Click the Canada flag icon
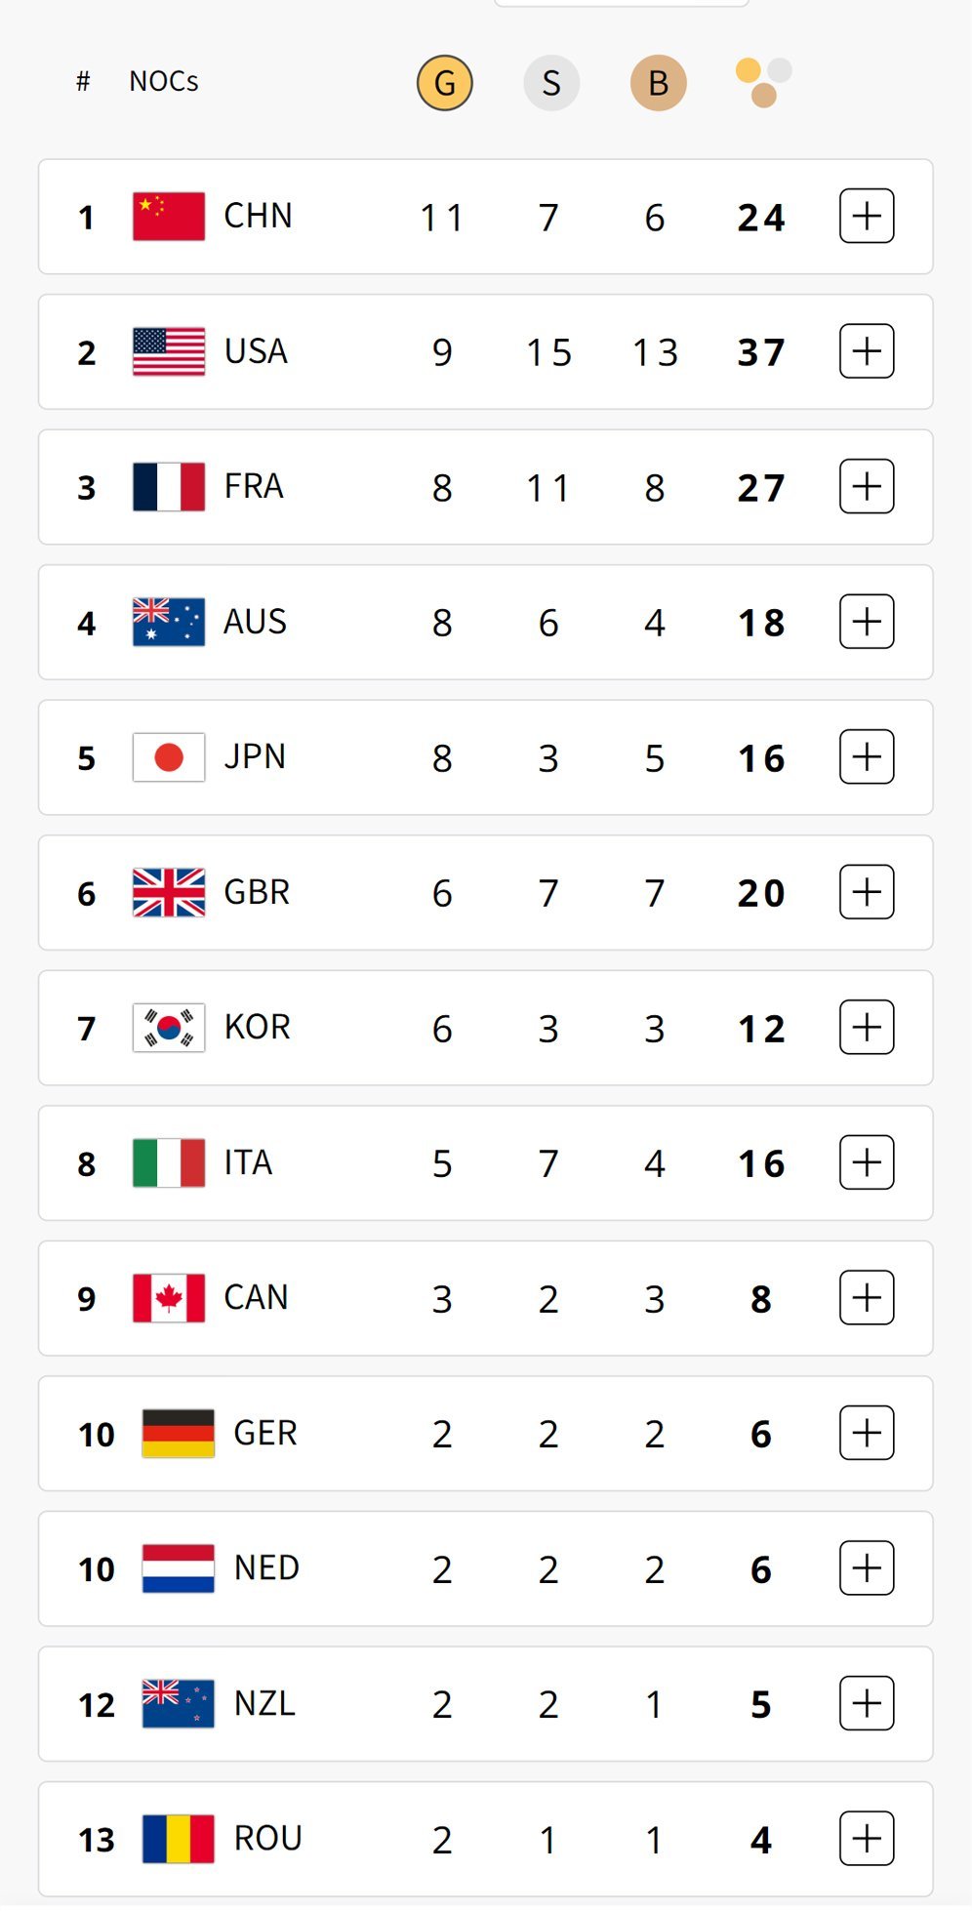The image size is (972, 1911). (x=169, y=1298)
